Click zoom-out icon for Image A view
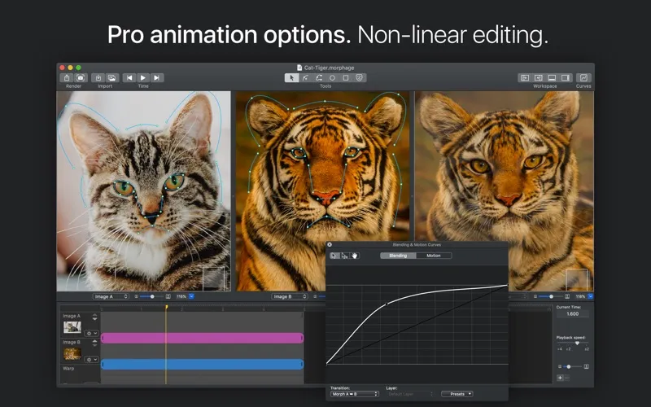This screenshot has width=651, height=407. tap(137, 296)
